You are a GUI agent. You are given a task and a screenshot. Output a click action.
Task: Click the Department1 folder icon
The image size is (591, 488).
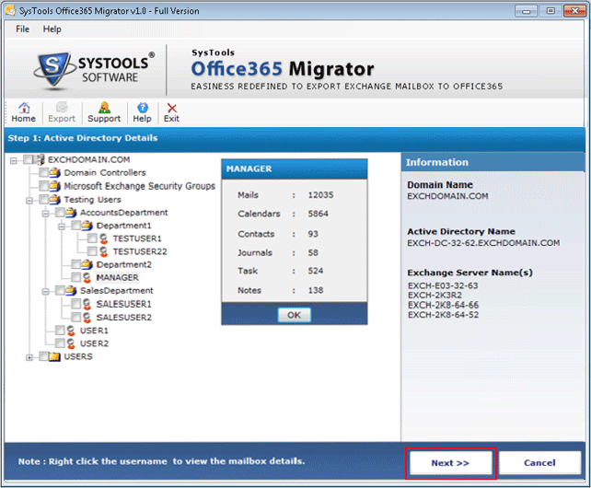pos(87,226)
